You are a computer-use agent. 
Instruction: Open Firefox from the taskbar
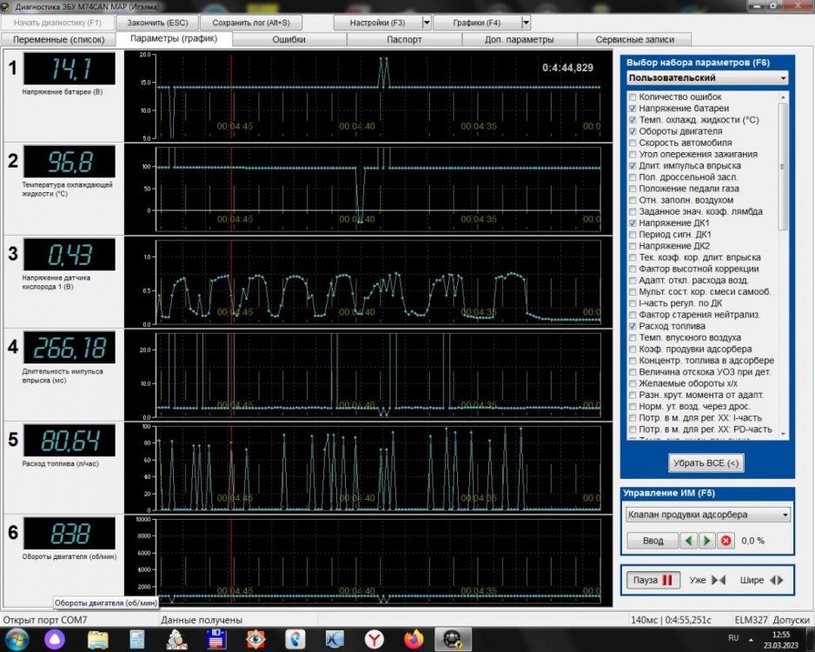click(414, 639)
